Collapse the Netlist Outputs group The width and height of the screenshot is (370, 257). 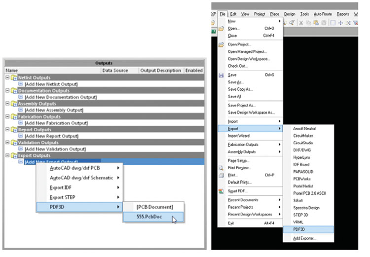point(7,78)
